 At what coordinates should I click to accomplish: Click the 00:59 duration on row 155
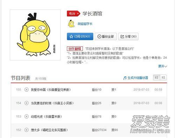158,90
